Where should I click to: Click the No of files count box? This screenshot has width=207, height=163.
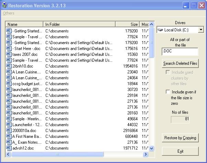[x=180, y=120]
